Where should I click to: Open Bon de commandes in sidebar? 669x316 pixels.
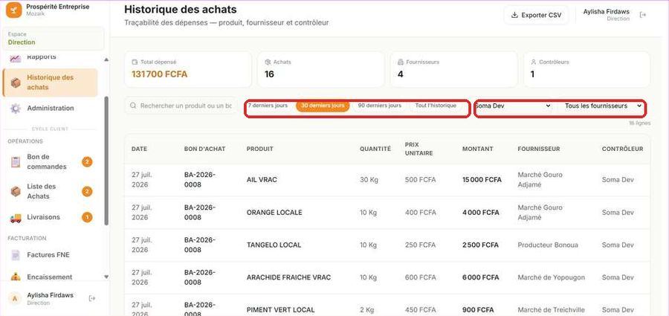coord(50,162)
